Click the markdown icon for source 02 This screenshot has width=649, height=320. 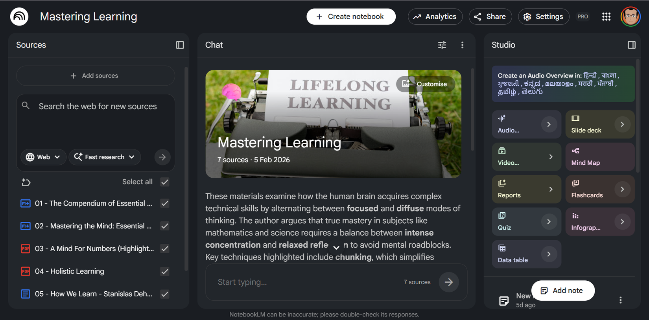pos(25,226)
